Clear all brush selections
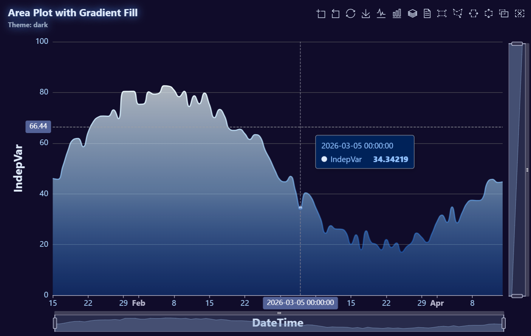Image resolution: width=531 pixels, height=336 pixels. click(520, 14)
